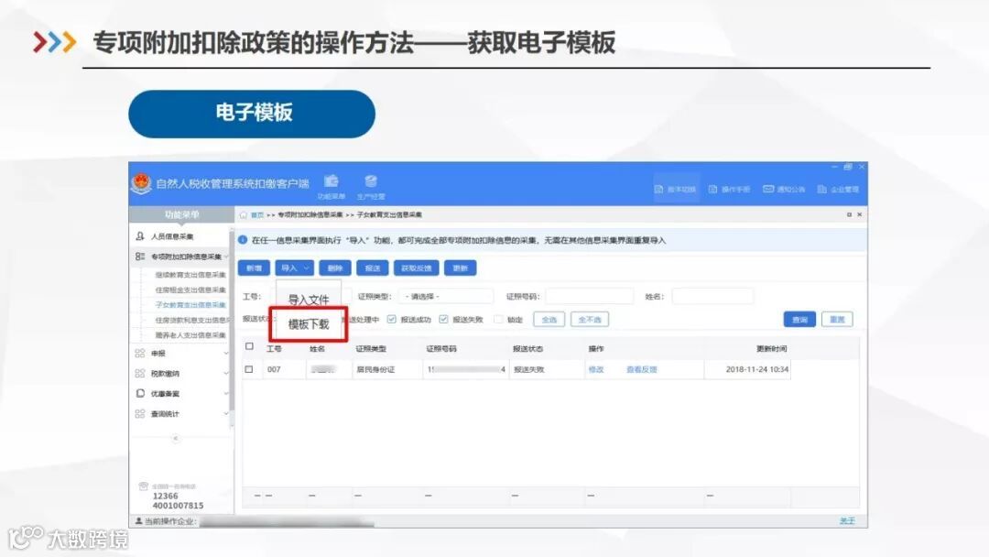Click the version switch icon in header

point(658,190)
